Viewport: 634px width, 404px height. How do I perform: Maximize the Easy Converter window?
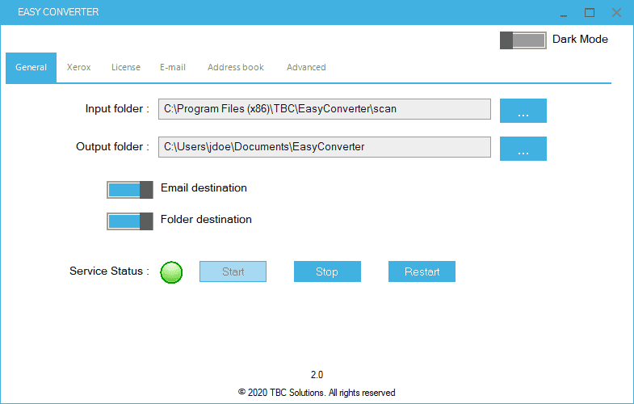[590, 13]
